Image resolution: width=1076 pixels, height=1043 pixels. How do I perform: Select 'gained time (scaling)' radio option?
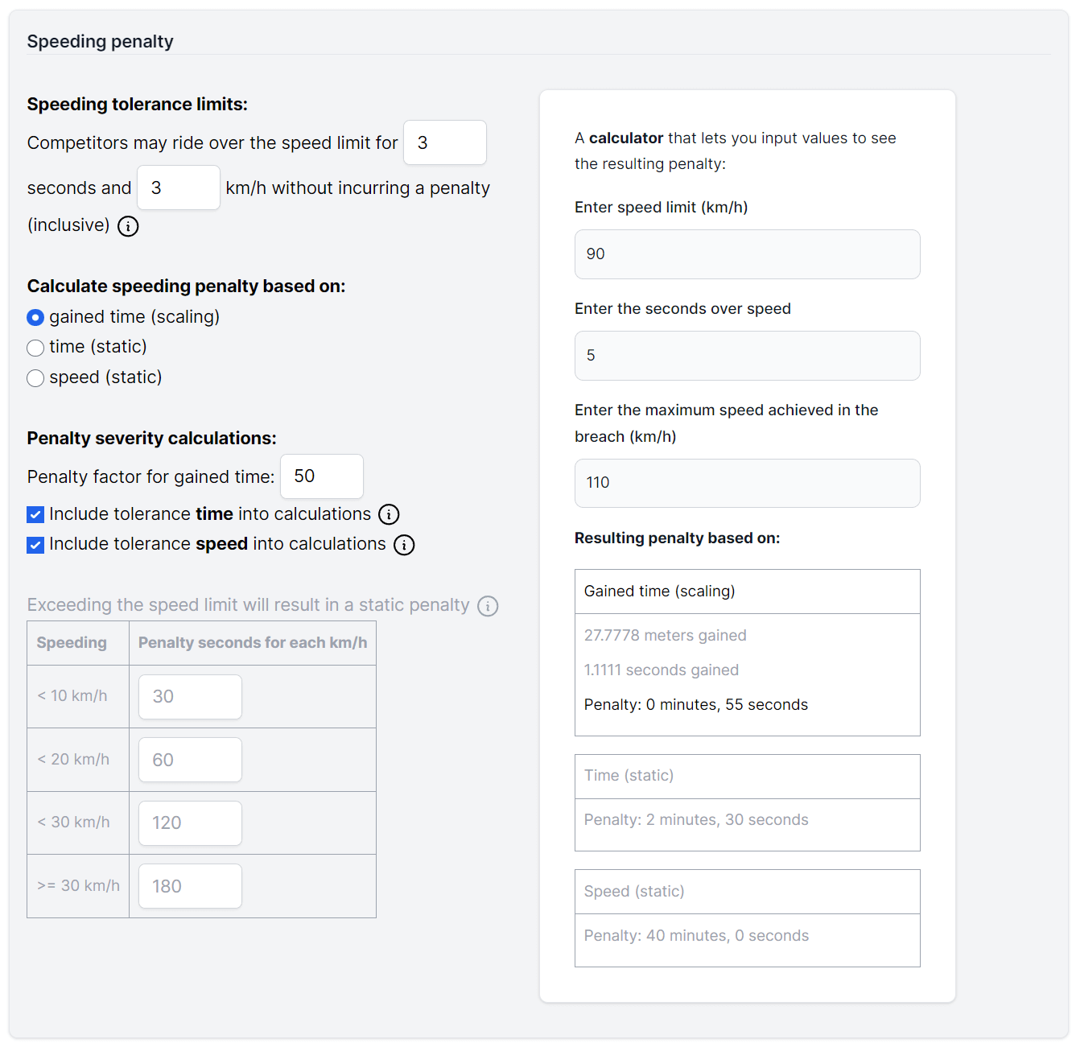(x=35, y=318)
